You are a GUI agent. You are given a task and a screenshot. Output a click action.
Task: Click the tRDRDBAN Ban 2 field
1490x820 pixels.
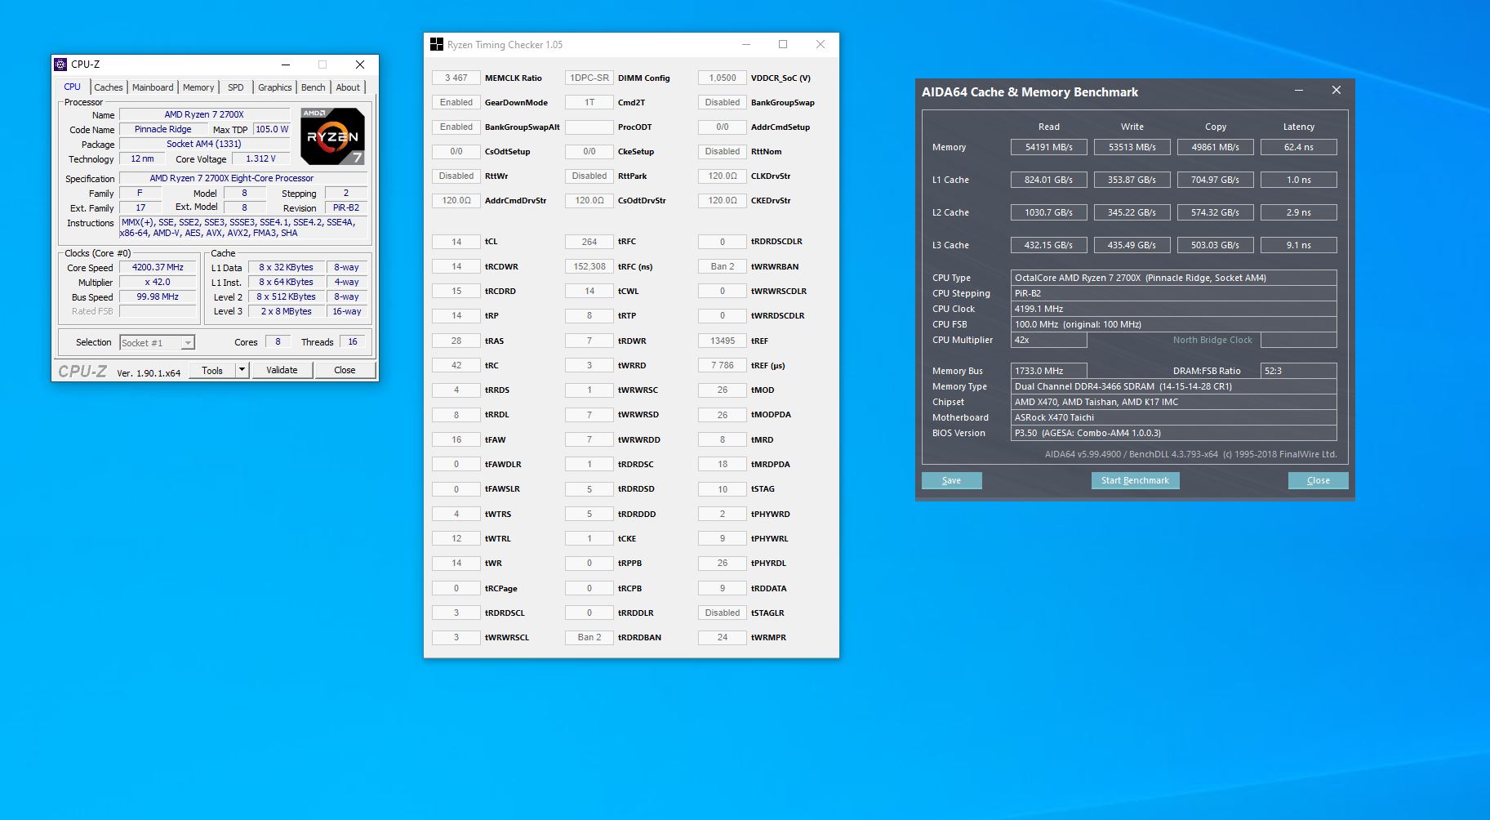tap(589, 638)
